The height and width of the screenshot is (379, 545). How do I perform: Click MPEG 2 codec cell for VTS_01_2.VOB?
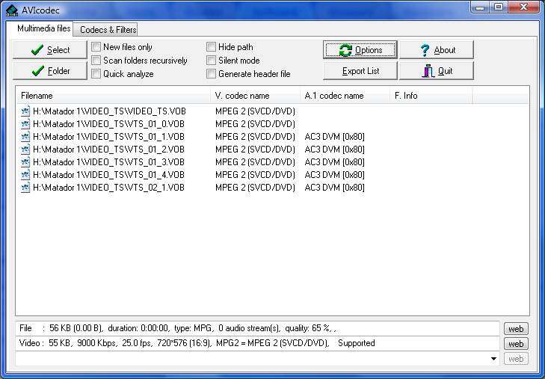[x=255, y=150]
